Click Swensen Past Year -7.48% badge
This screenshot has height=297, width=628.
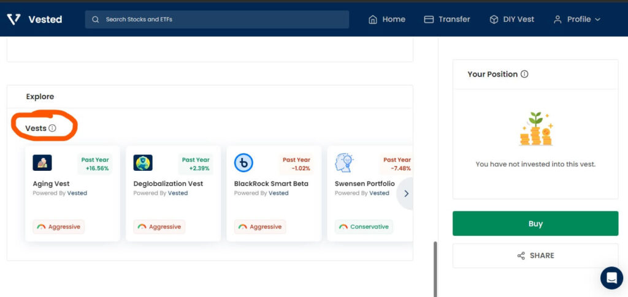tap(397, 164)
